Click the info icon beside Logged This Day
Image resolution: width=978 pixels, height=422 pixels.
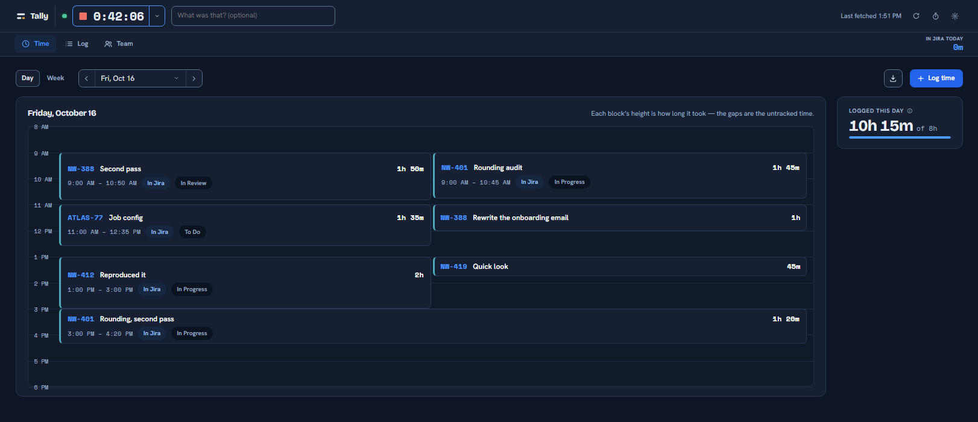910,111
